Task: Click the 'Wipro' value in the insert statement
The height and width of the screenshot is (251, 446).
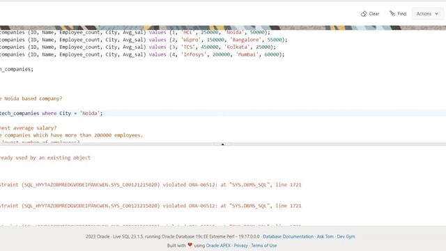Action: point(191,40)
